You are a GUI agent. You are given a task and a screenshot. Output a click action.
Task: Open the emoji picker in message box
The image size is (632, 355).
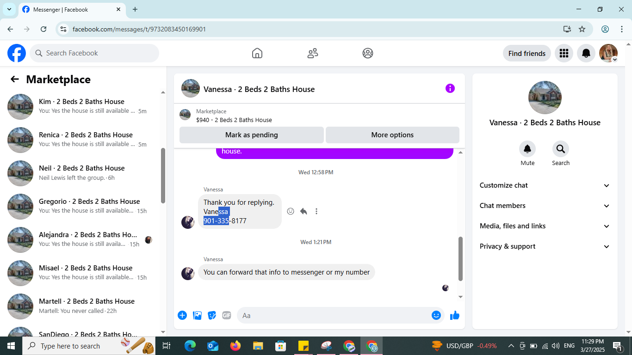click(436, 315)
